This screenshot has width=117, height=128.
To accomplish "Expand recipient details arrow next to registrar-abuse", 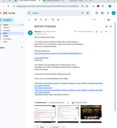I will coord(47,34).
